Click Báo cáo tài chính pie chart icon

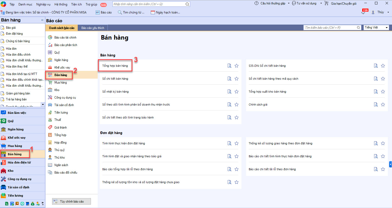click(50, 38)
